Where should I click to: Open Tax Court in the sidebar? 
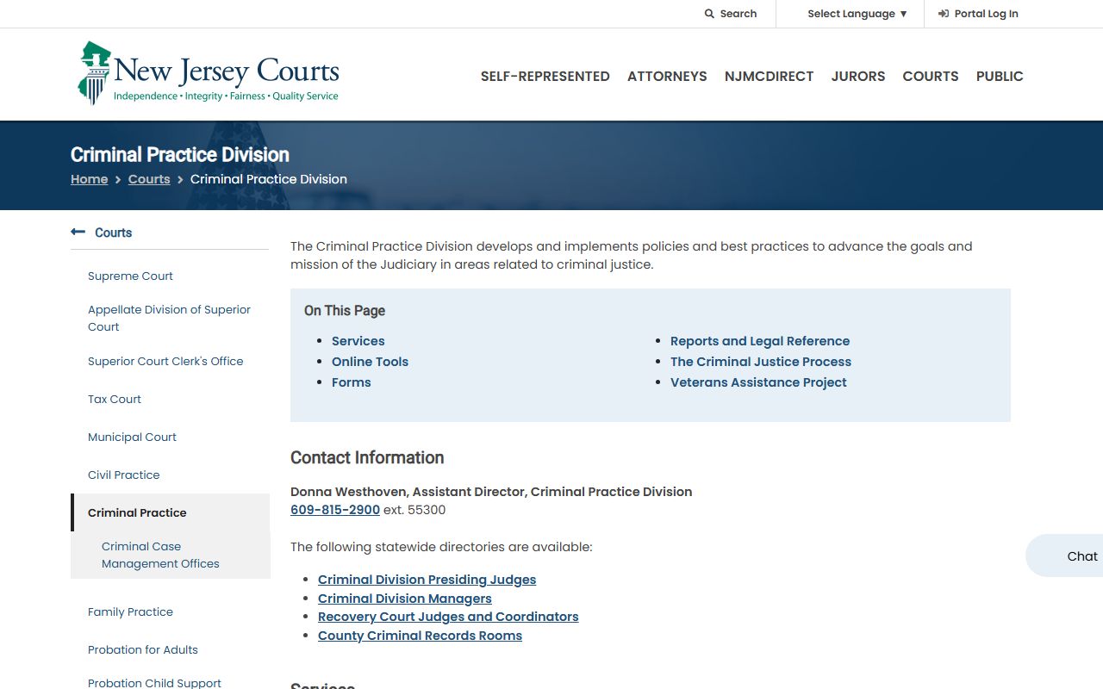coord(115,399)
